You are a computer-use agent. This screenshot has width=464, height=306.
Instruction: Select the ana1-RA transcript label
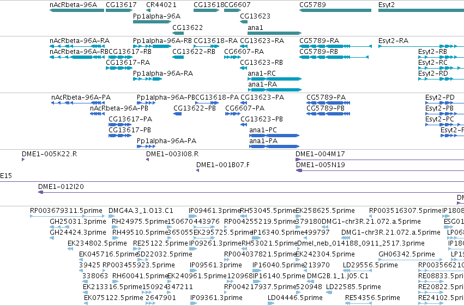tap(262, 84)
